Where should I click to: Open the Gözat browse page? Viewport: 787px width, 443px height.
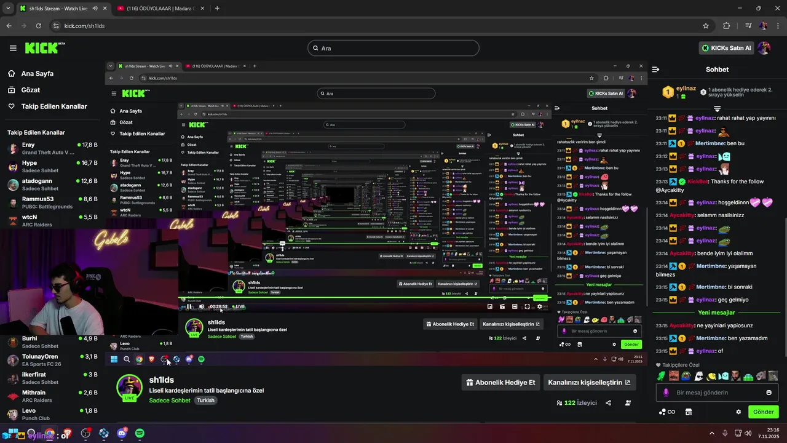coord(30,90)
